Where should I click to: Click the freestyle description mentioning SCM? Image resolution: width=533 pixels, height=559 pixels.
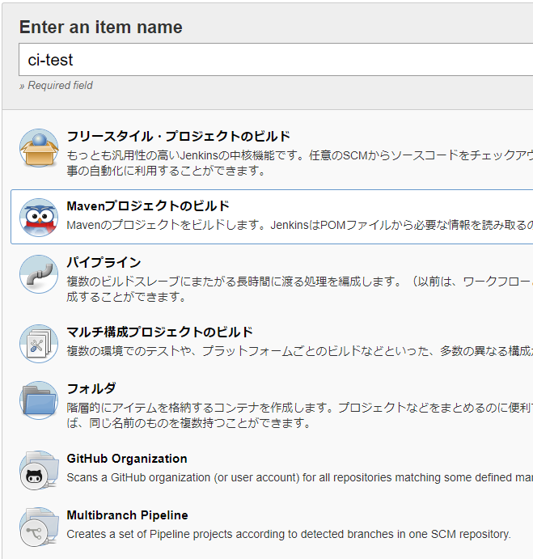(300, 163)
